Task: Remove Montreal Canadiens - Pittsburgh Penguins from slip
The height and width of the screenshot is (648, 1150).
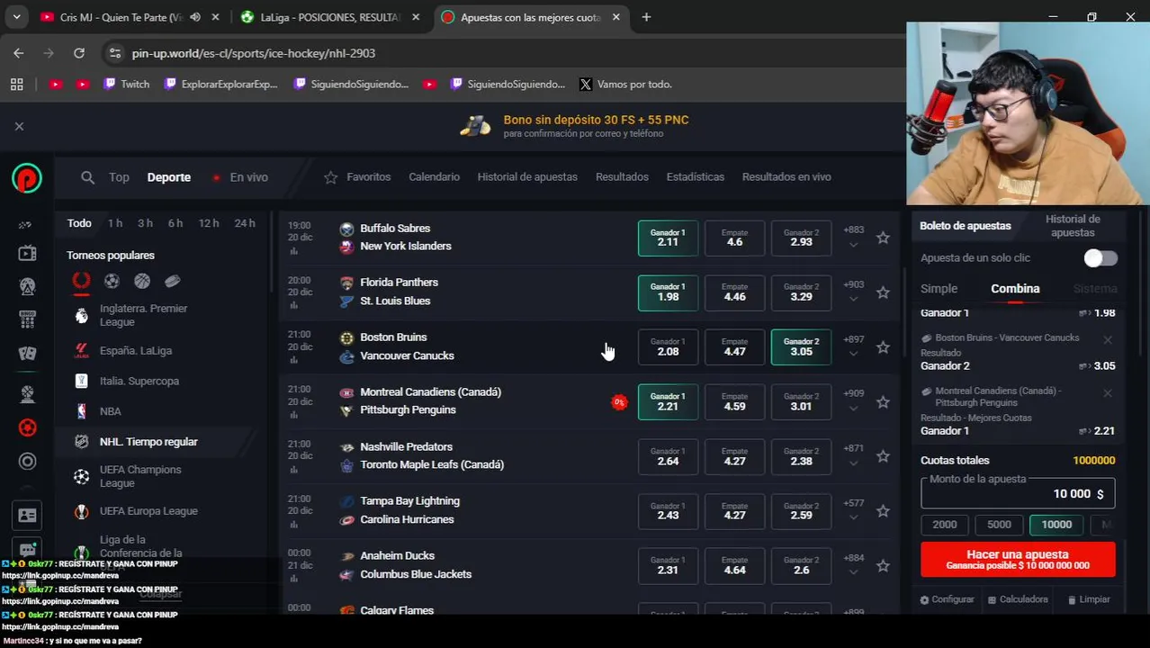Action: click(x=1108, y=393)
